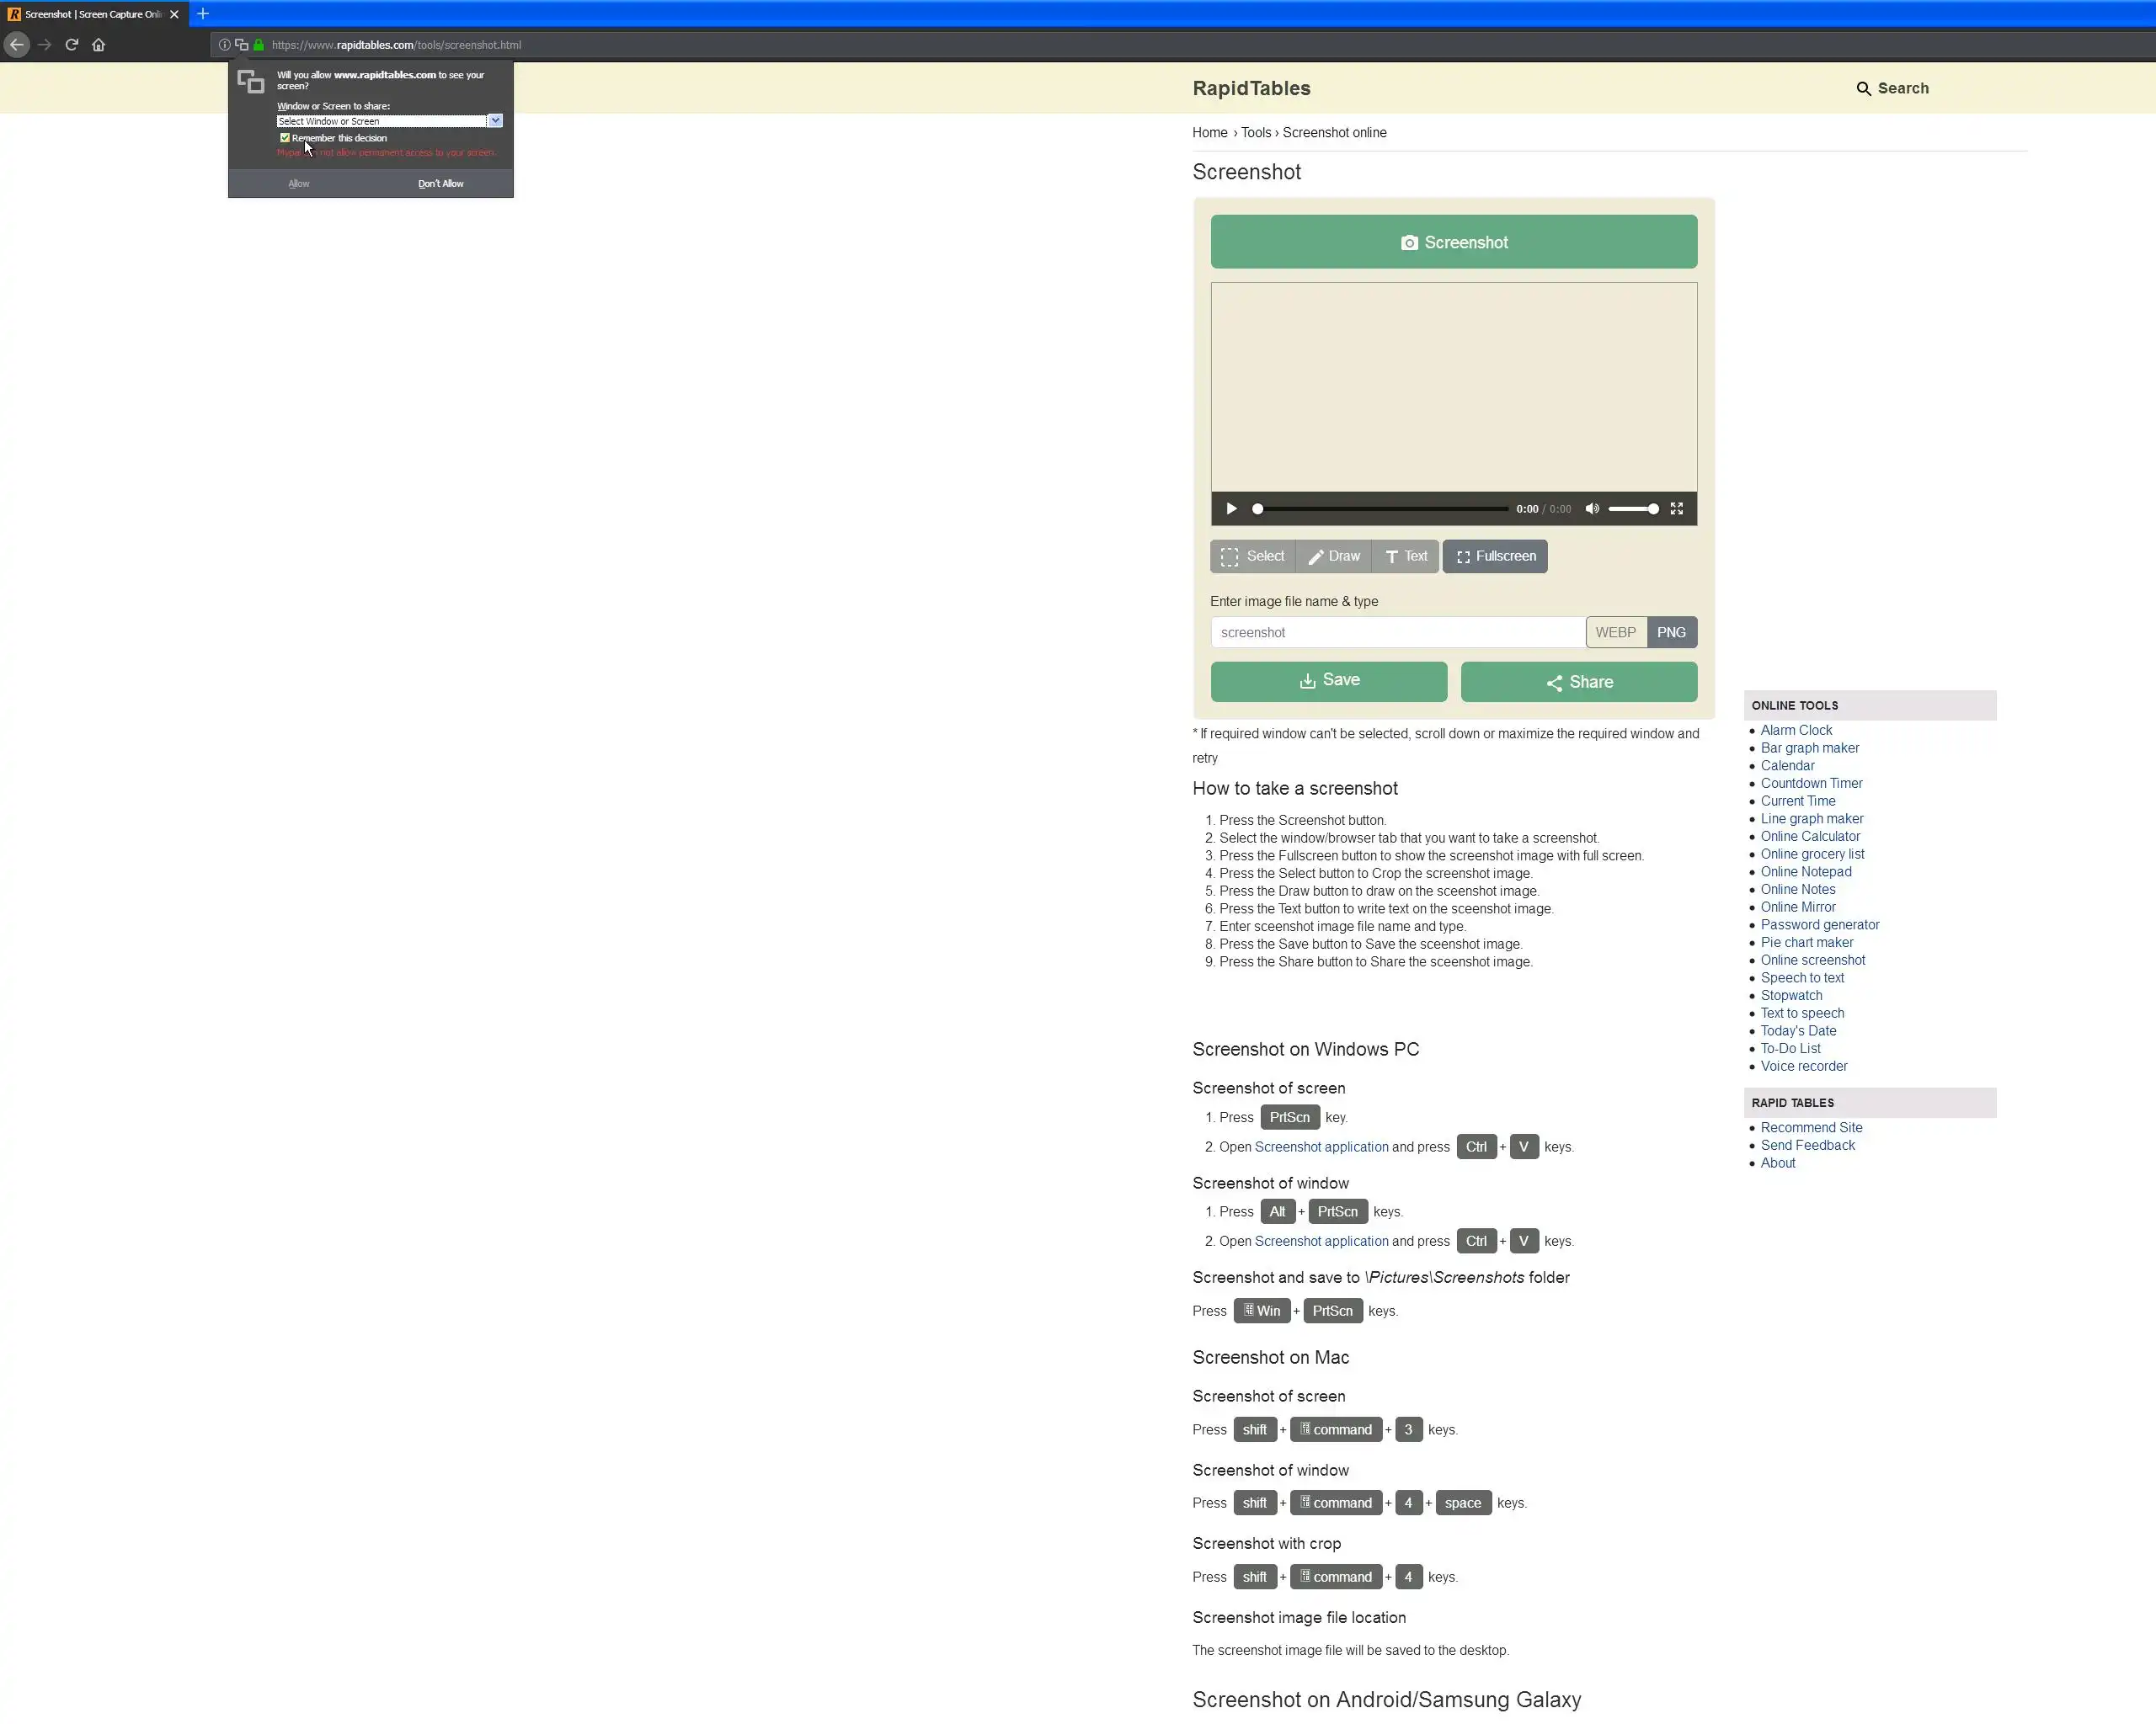2156x1724 pixels.
Task: Open the Online Calculator link
Action: pyautogui.click(x=1810, y=837)
